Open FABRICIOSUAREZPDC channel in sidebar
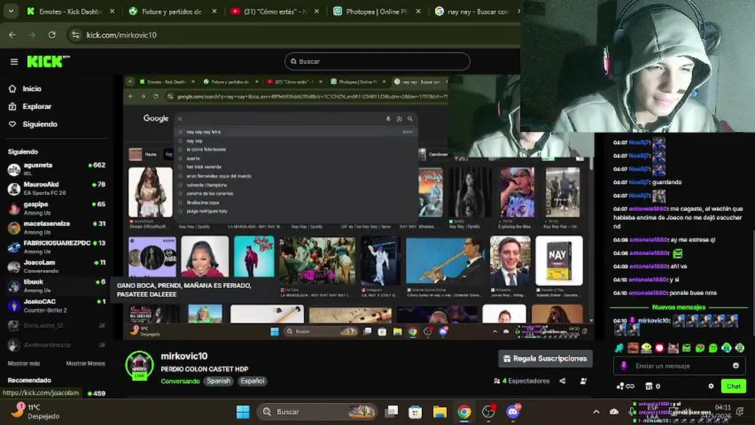The height and width of the screenshot is (425, 755). [x=56, y=247]
